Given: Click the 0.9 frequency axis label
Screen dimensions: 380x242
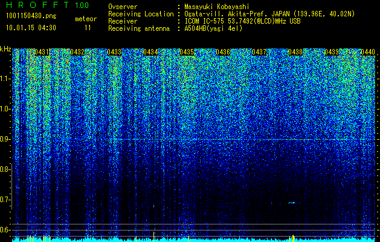Looking at the screenshot, I should click(x=5, y=139).
